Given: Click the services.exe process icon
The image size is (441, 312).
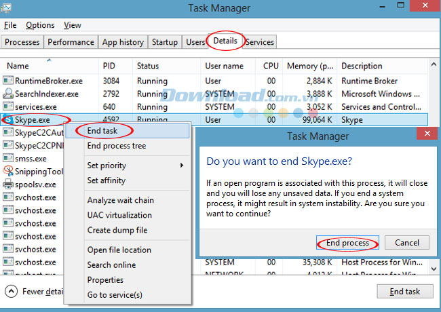Looking at the screenshot, I should click(x=8, y=106).
